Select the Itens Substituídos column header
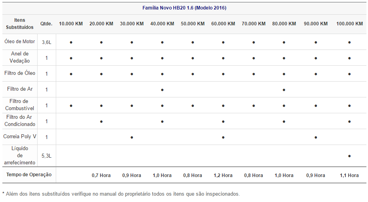 point(19,24)
